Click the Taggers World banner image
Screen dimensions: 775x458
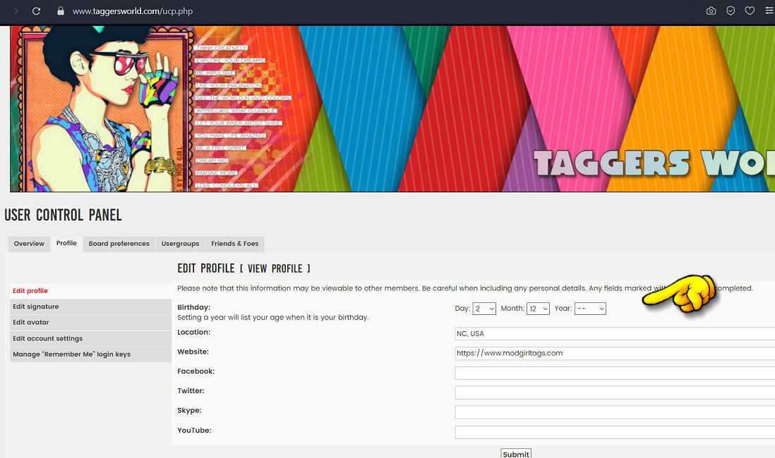coord(392,109)
